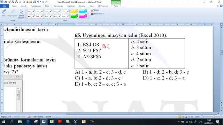Toggle ruler button above vertical scrollbar
This screenshot has width=223, height=125.
pos(222,25)
